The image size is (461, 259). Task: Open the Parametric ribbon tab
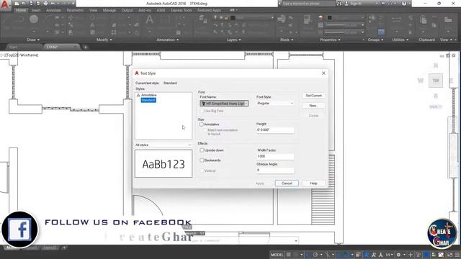coord(75,10)
